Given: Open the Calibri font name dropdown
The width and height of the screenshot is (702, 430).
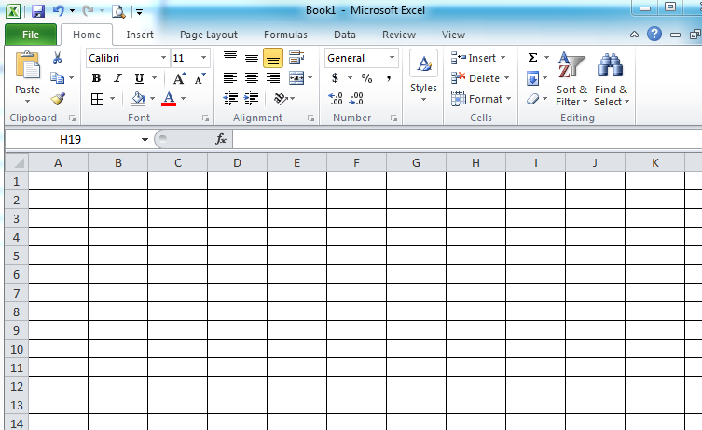Looking at the screenshot, I should 163,58.
